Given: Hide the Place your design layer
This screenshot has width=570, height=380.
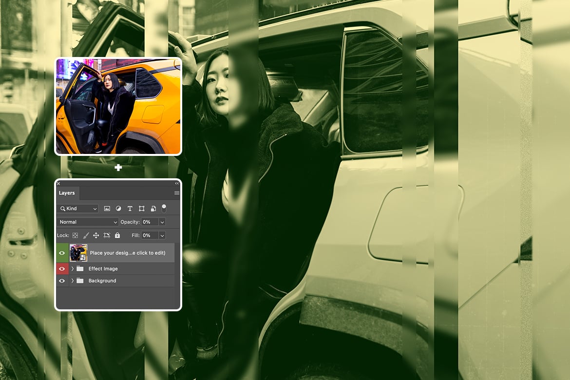Looking at the screenshot, I should point(62,253).
